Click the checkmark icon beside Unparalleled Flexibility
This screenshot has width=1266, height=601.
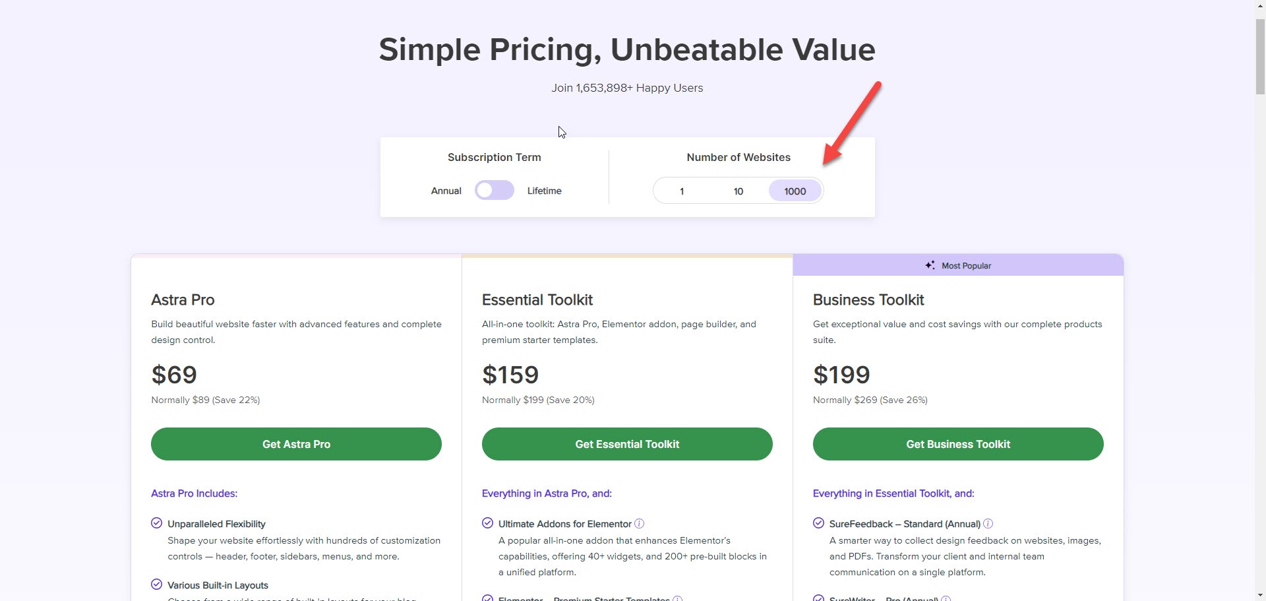click(156, 523)
